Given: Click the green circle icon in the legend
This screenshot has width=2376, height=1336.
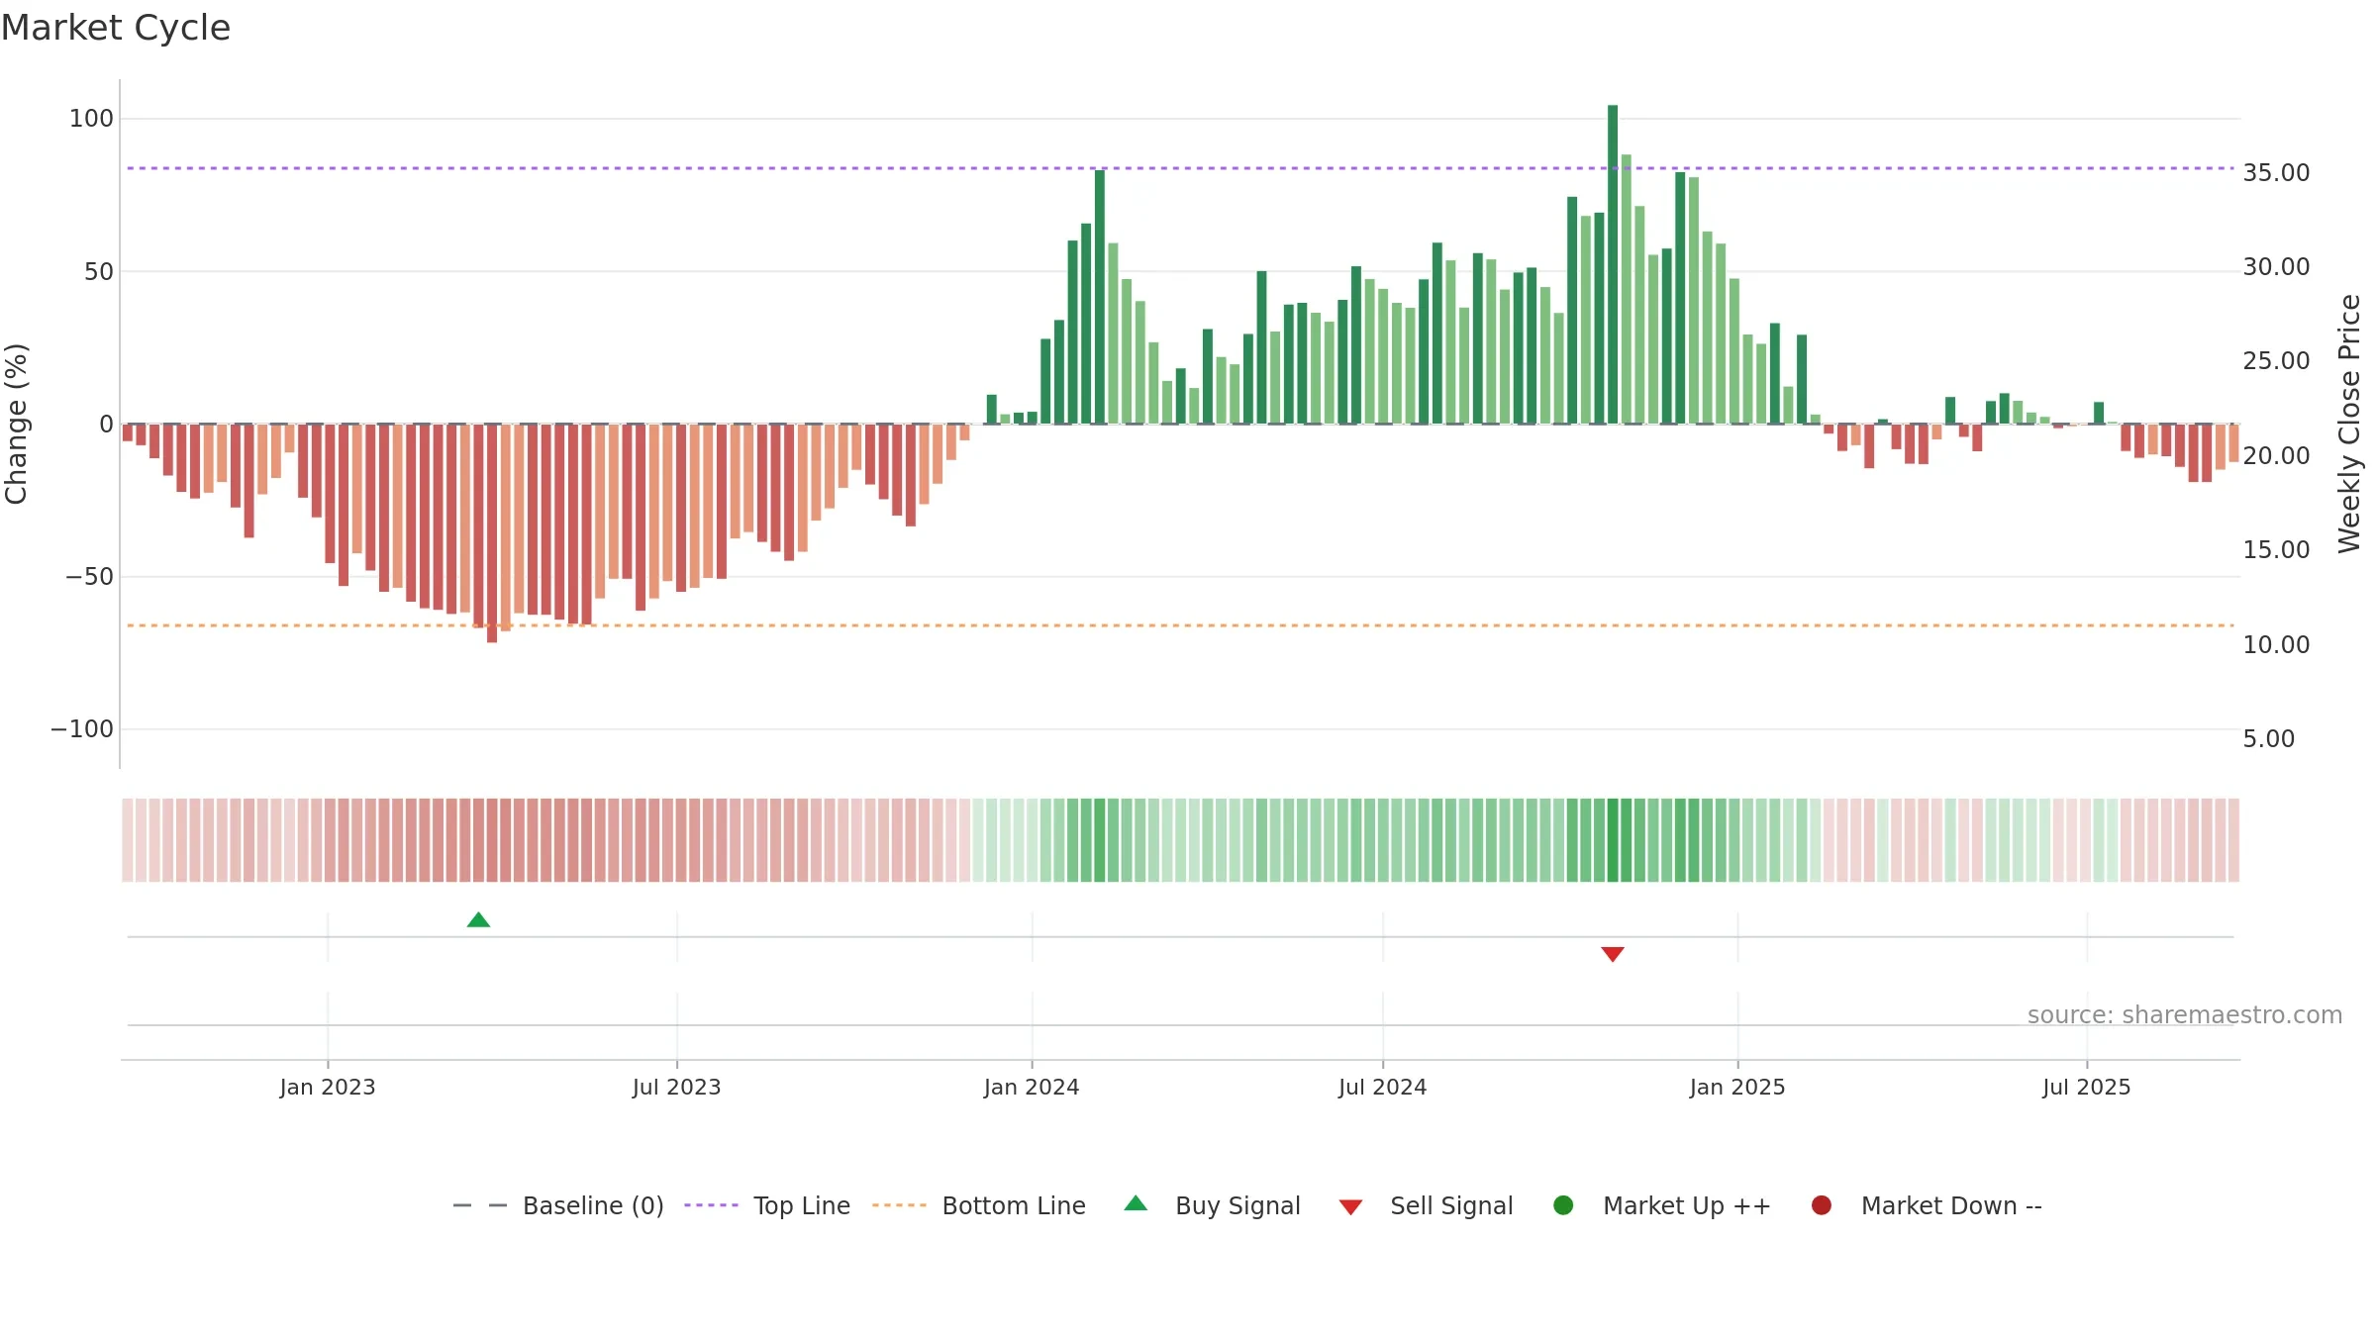Looking at the screenshot, I should [1563, 1205].
